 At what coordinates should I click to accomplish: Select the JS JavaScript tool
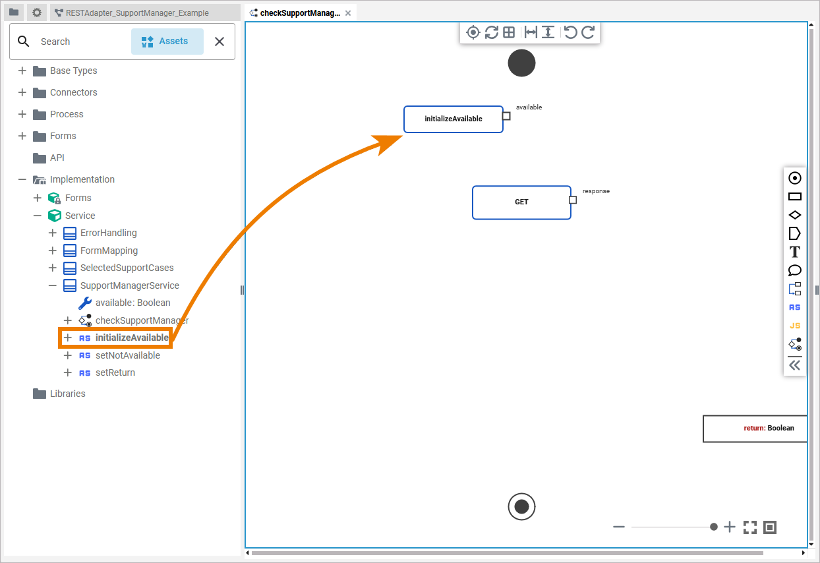[795, 326]
